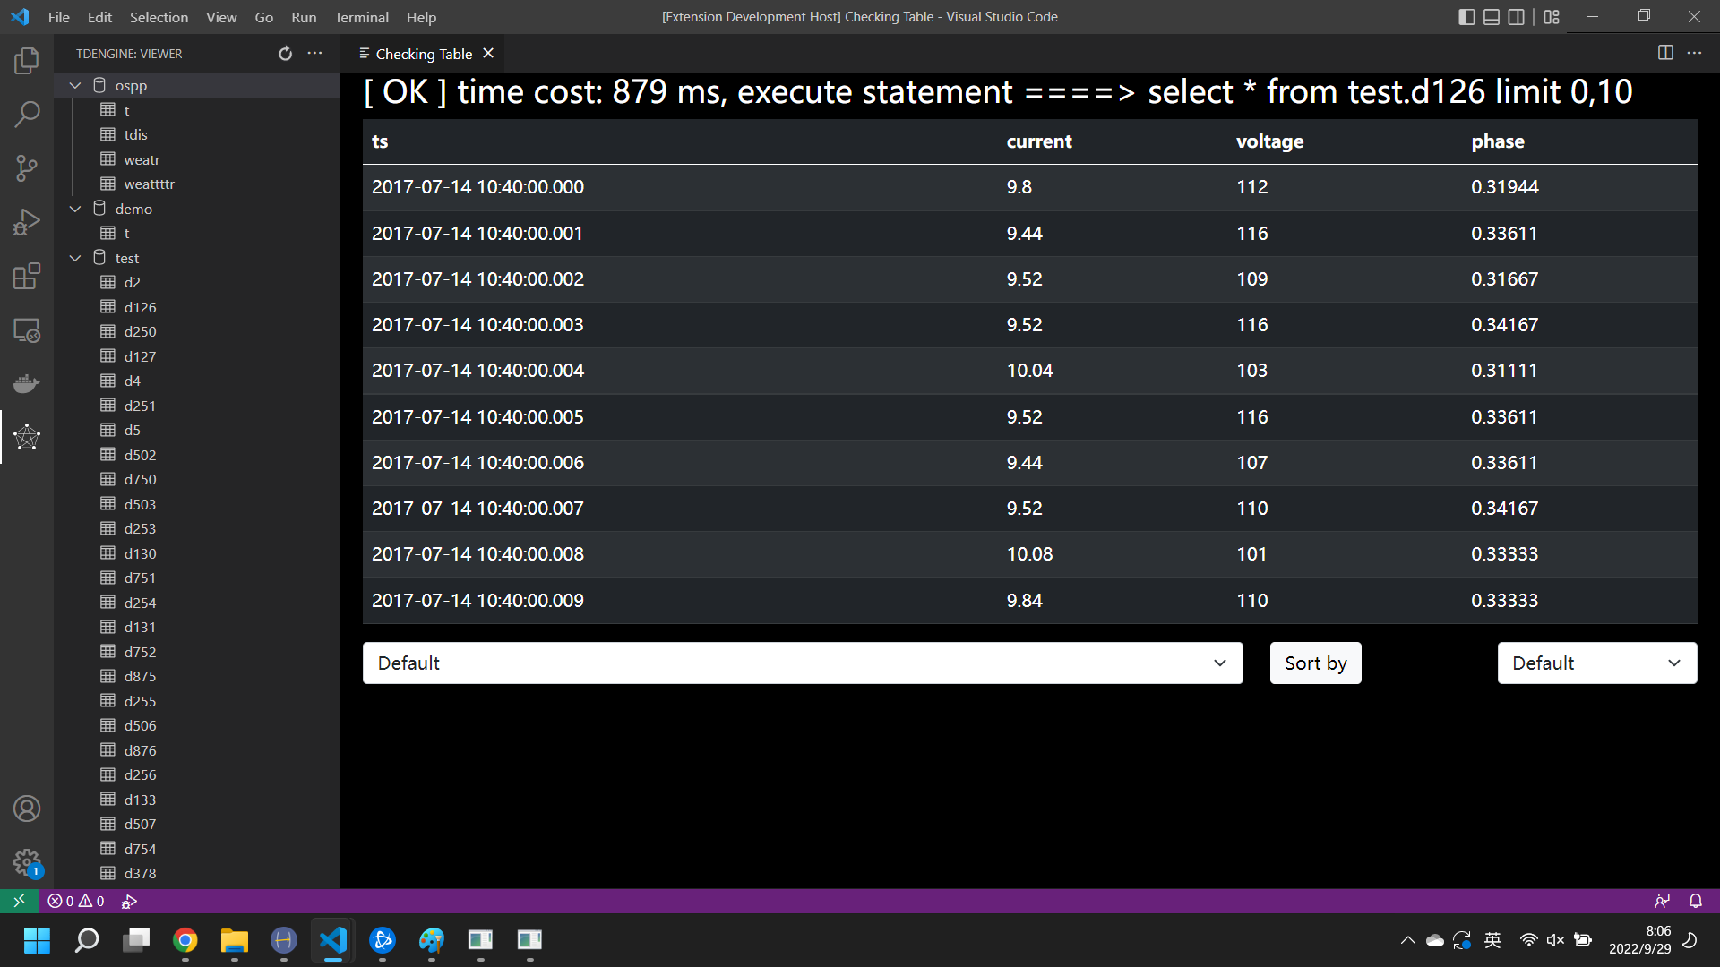Open the Extensions view
1720x967 pixels.
(27, 276)
